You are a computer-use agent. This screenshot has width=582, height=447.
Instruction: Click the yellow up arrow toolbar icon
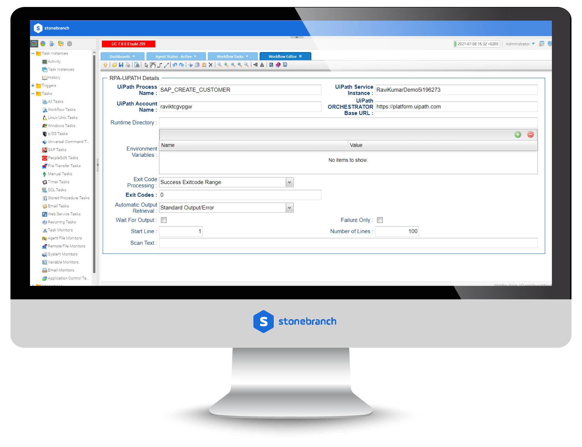coord(105,65)
